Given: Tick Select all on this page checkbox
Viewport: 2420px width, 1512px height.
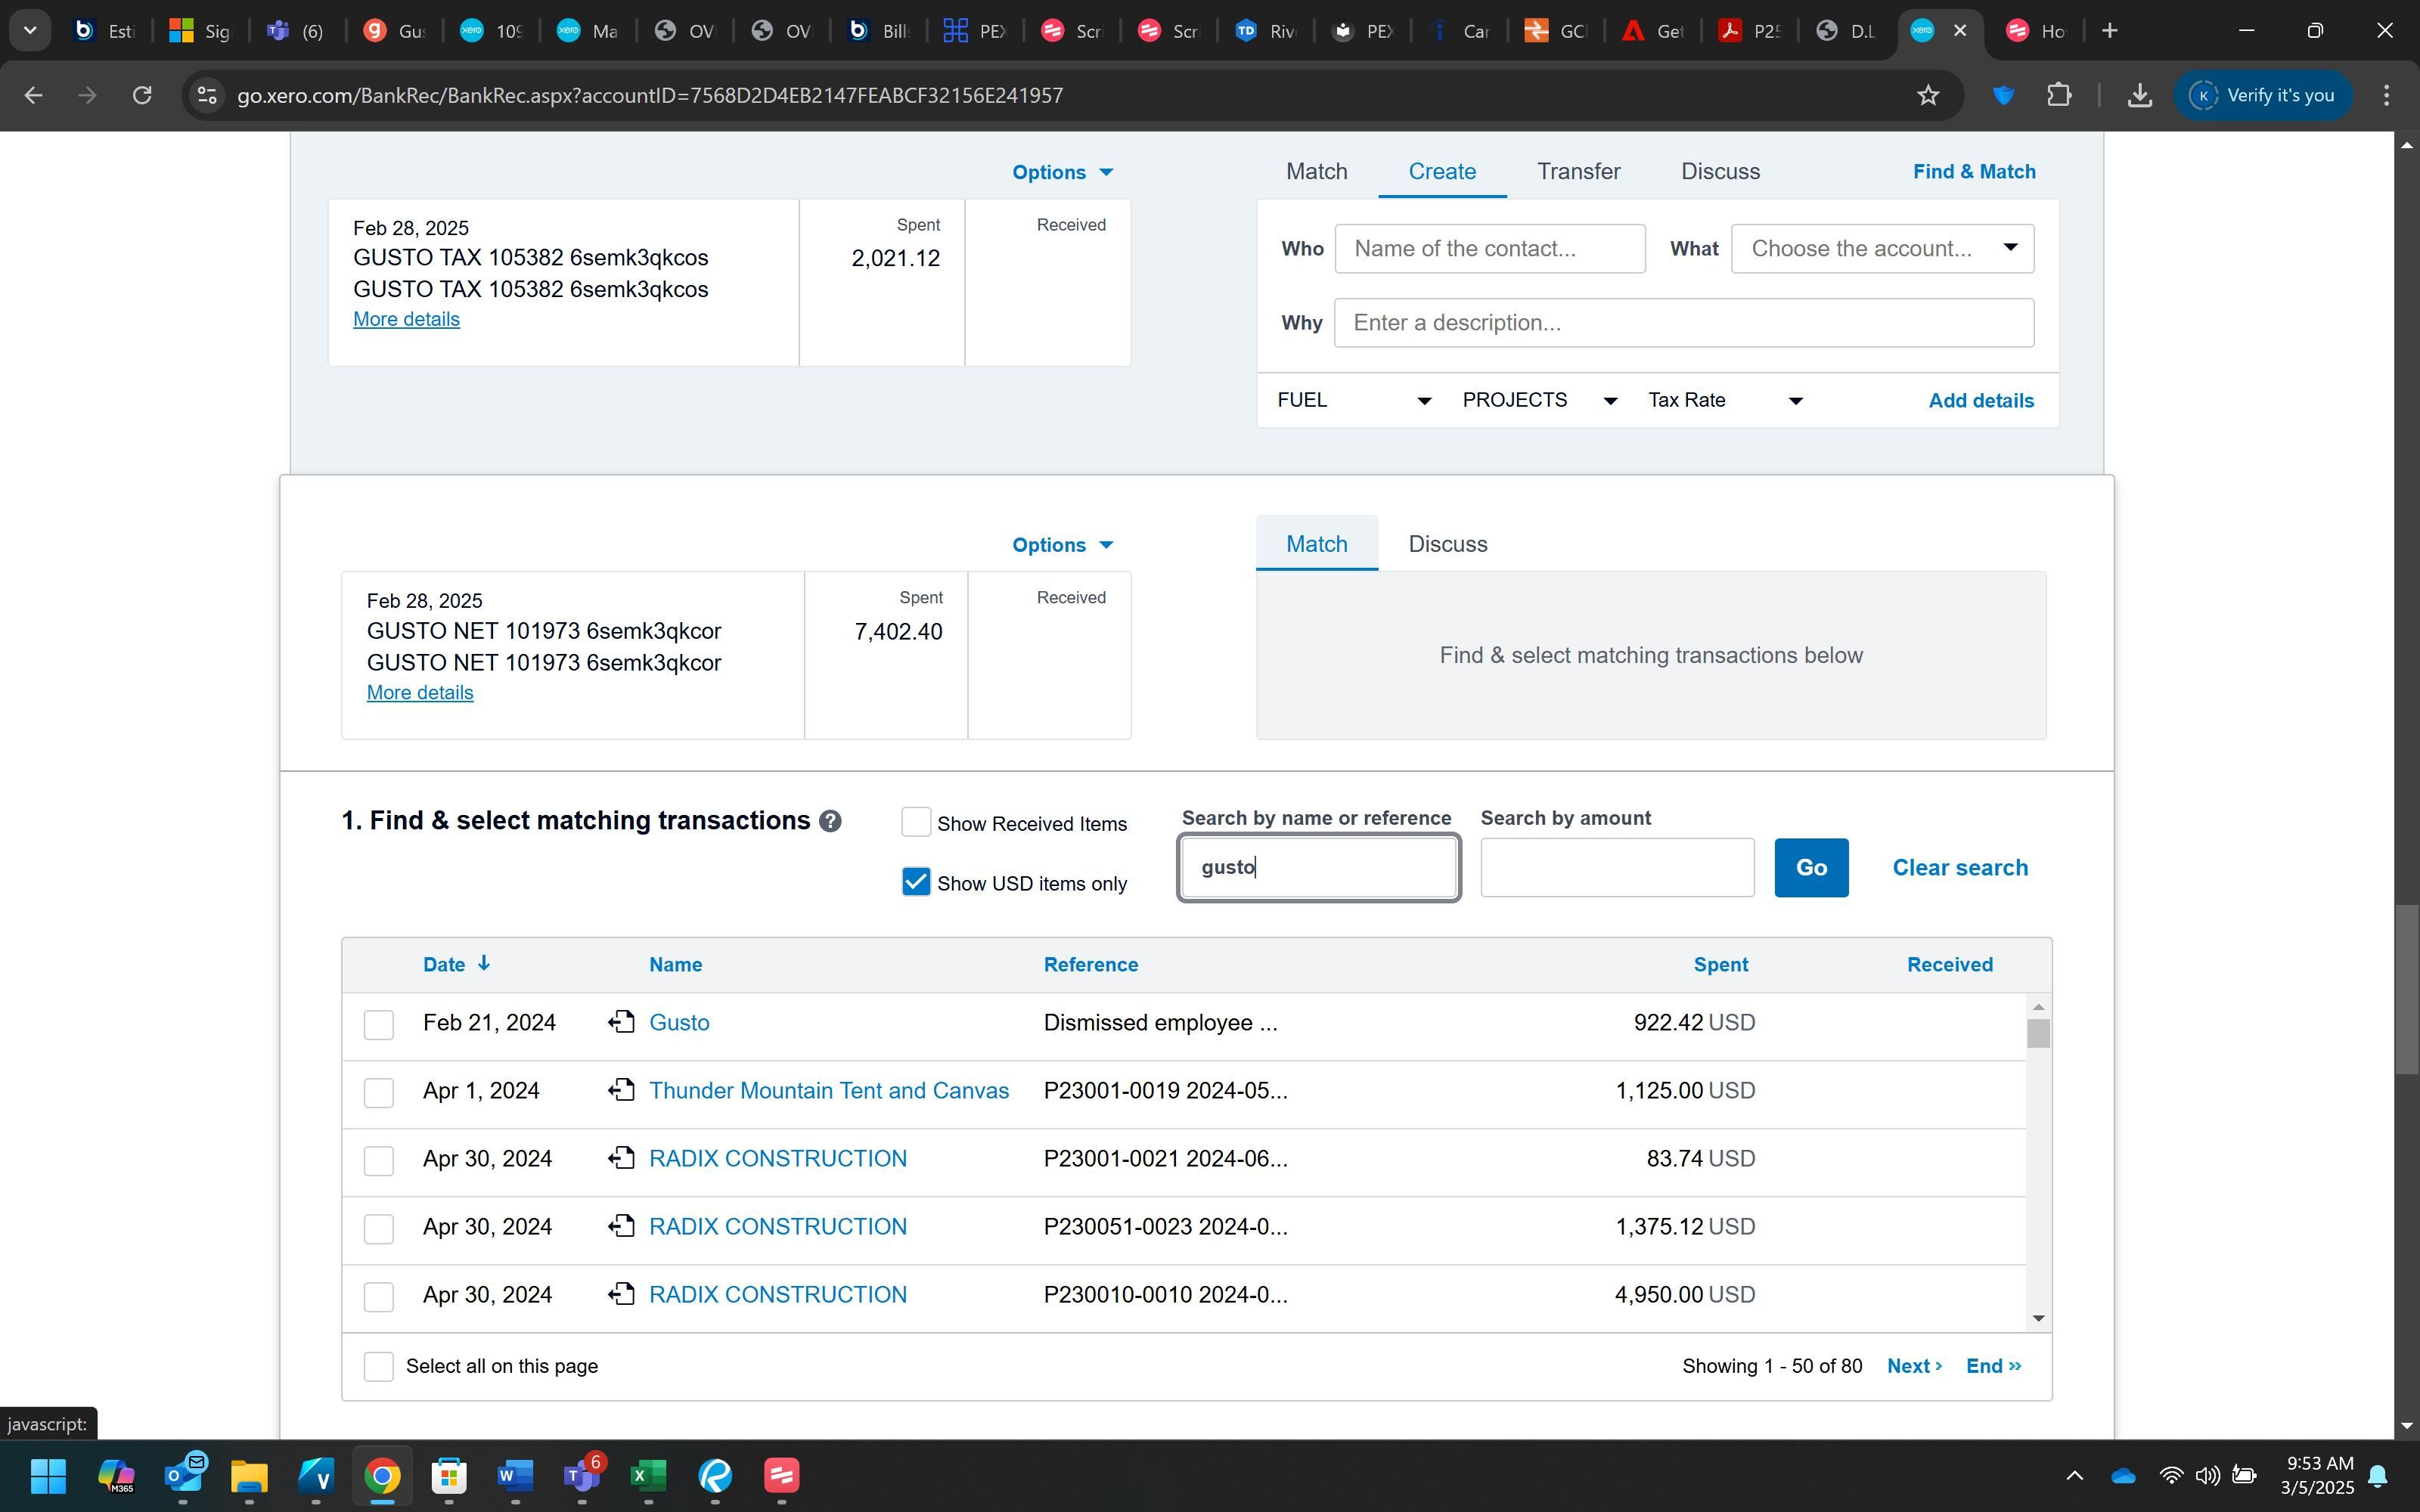Looking at the screenshot, I should (x=378, y=1366).
